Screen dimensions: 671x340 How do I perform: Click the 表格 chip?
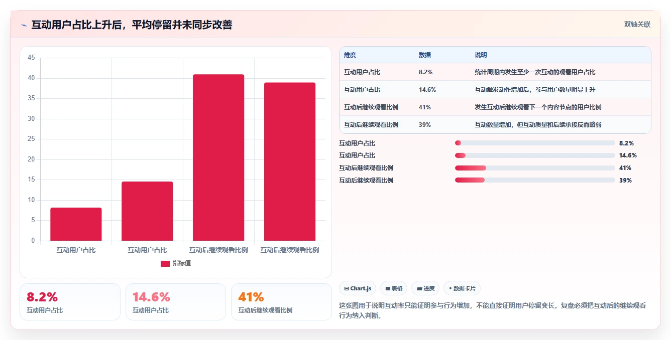(x=394, y=288)
